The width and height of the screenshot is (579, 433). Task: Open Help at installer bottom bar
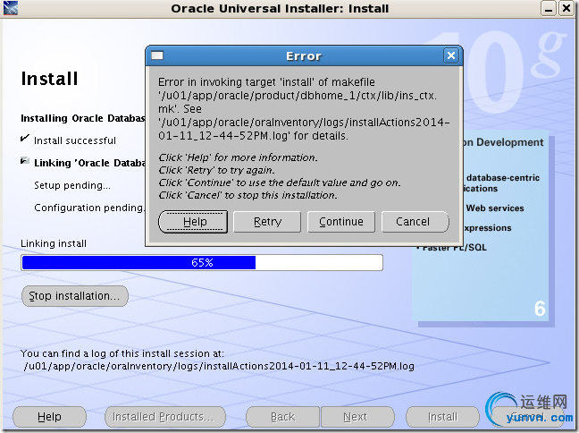point(49,417)
